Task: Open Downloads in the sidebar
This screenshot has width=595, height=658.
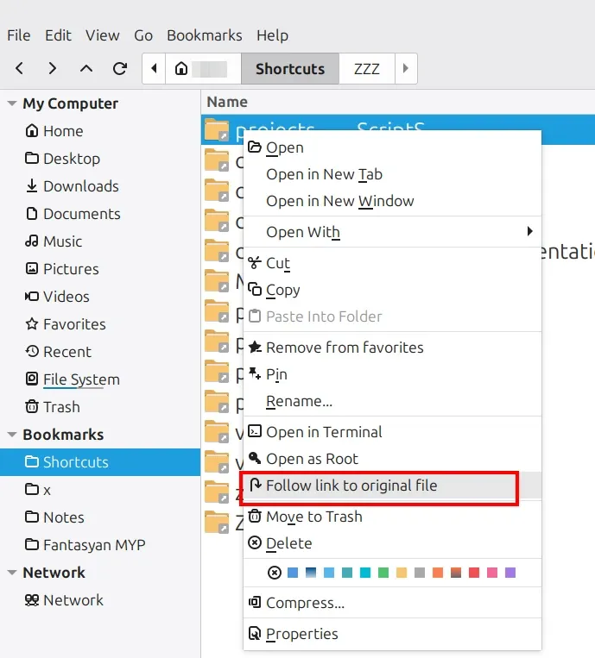Action: pyautogui.click(x=80, y=186)
